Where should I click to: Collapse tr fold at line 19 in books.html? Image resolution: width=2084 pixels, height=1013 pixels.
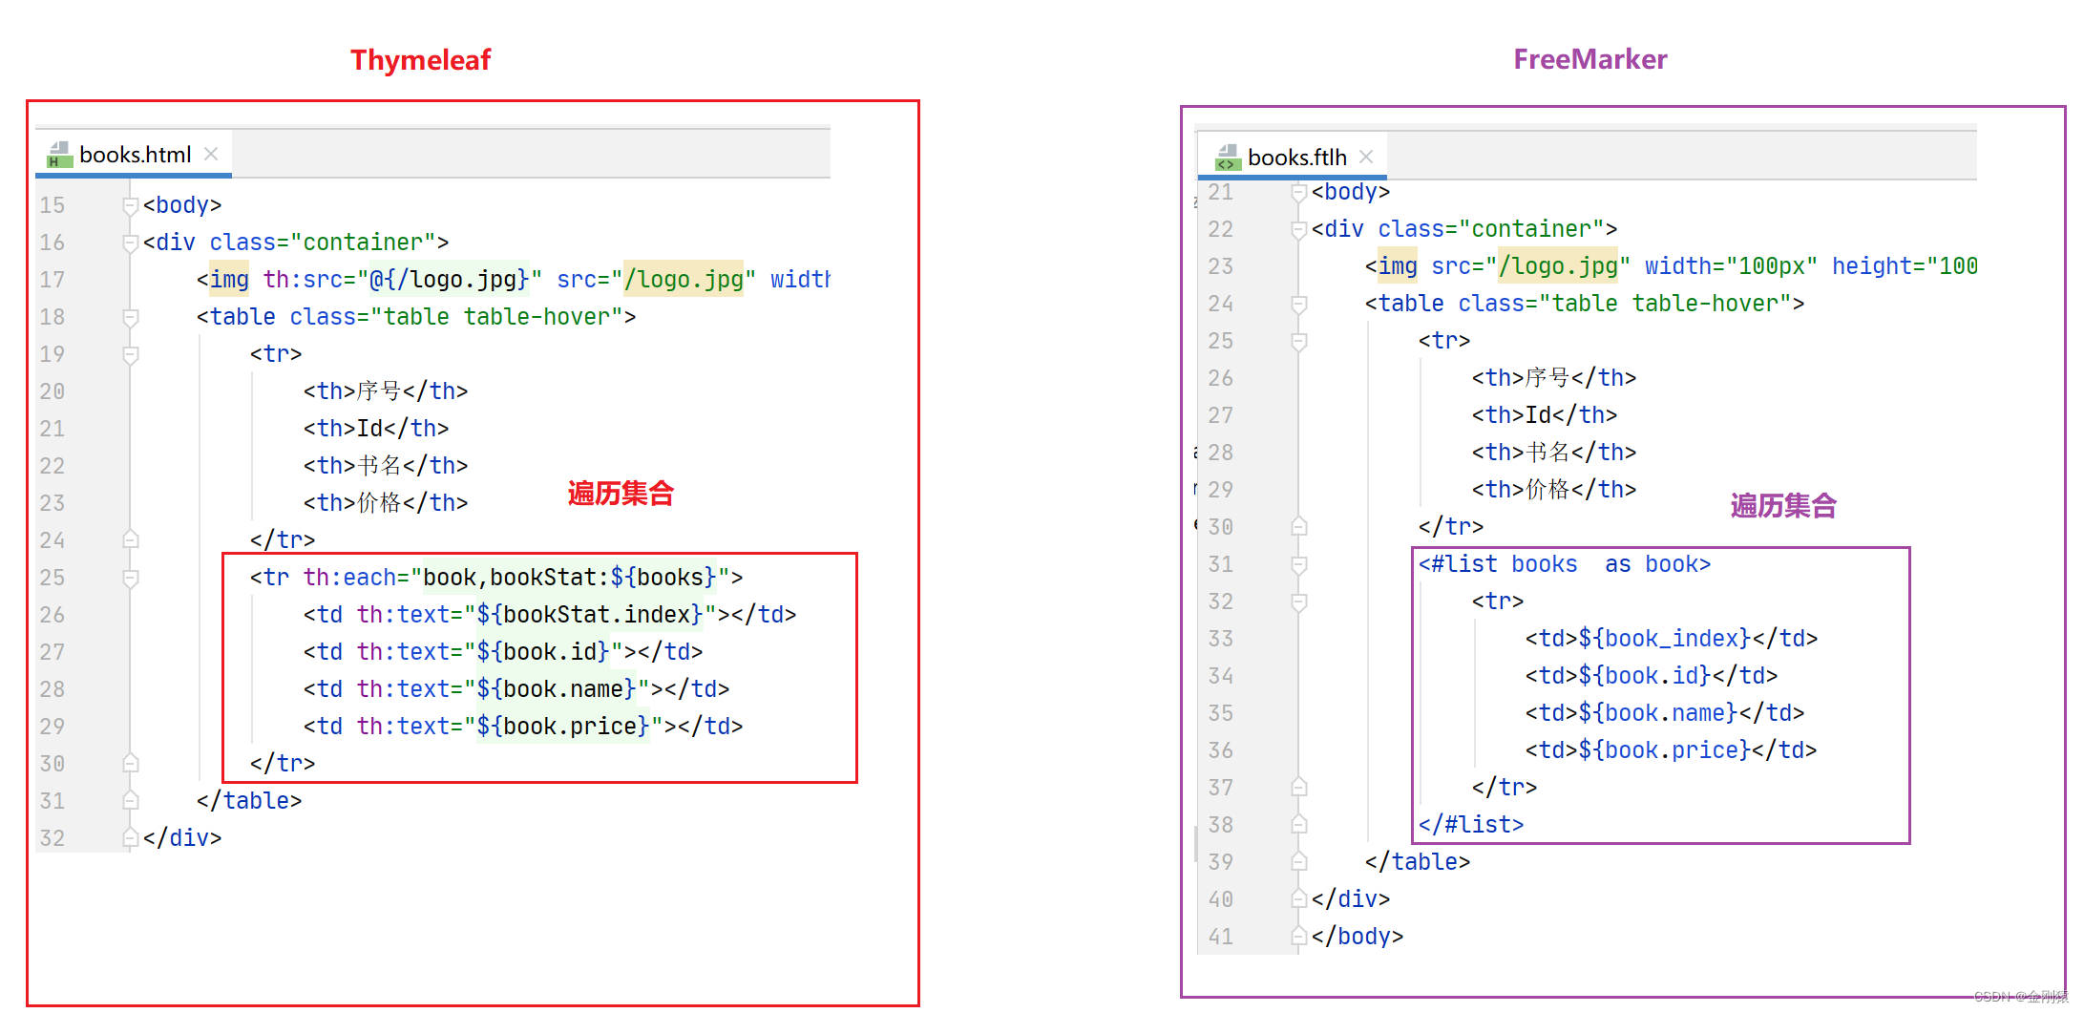pos(131,354)
